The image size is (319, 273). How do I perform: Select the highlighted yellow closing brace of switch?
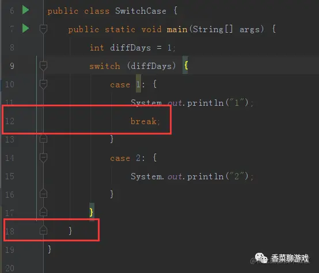[92, 212]
